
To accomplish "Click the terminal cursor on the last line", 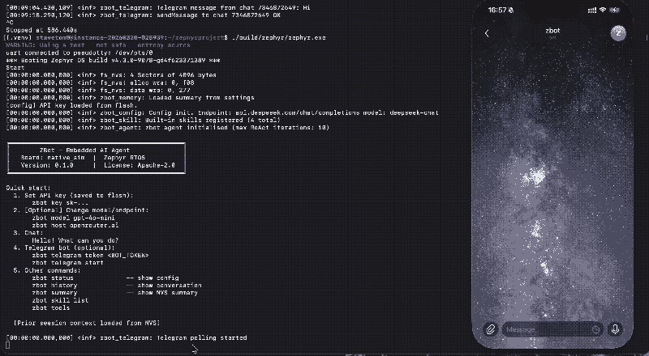I will coord(7,345).
